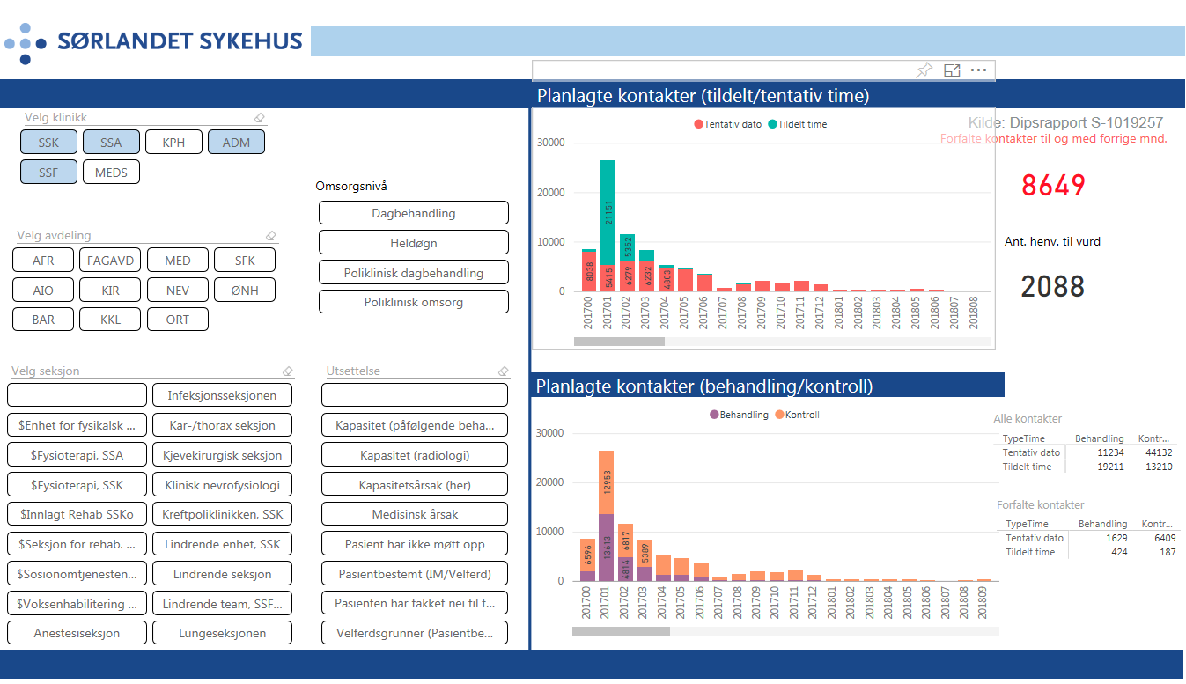Click Ant. henv. til vurd value 2088

point(1053,286)
